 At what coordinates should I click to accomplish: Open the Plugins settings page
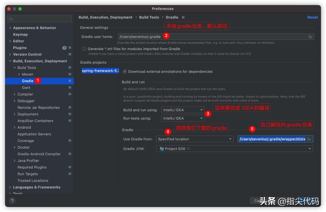point(20,48)
